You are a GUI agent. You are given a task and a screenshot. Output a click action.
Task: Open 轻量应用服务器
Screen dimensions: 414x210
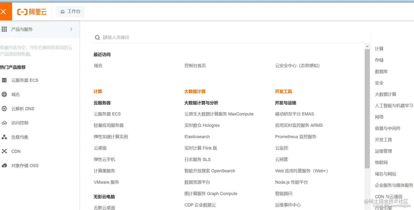[109, 125]
